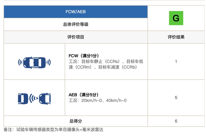Screen dimensions: 206x139
Task: Click the 40km/h-0 condition text
Action: (116, 101)
